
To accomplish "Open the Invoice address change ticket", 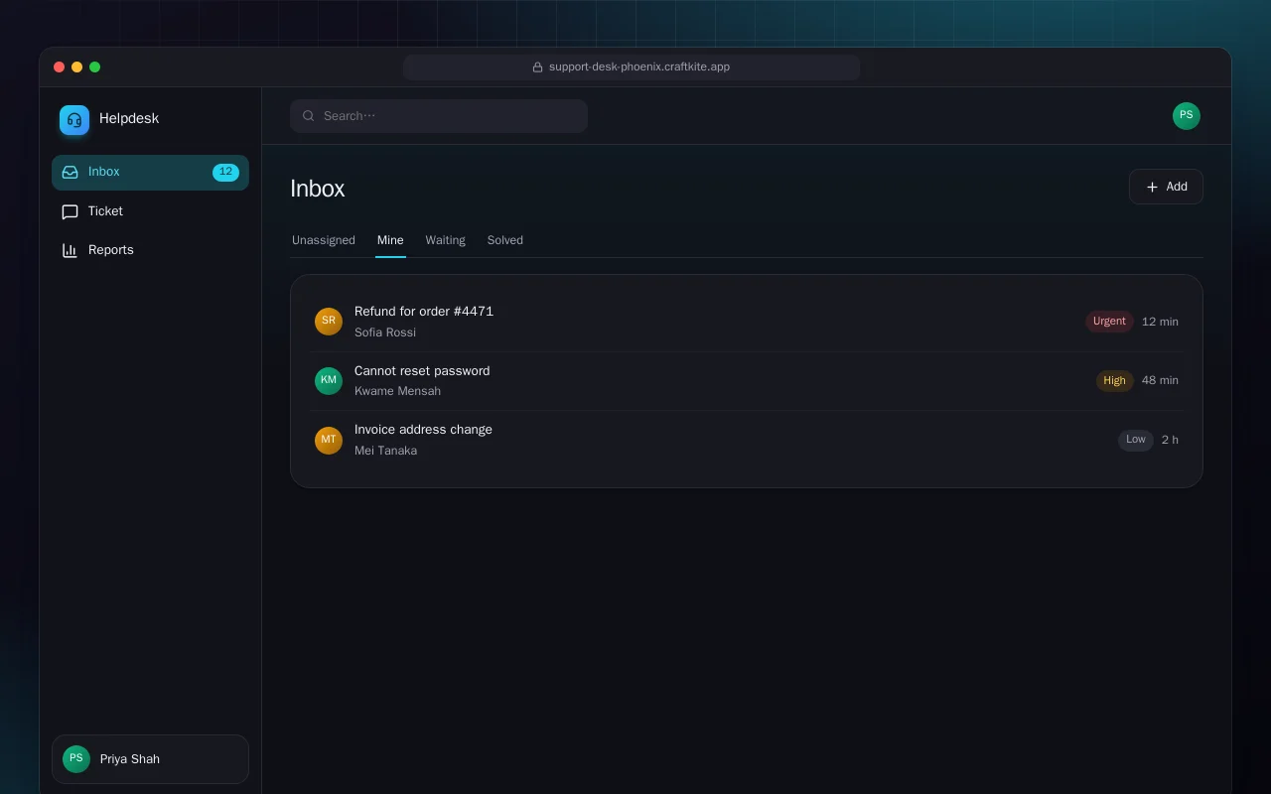I will (747, 440).
